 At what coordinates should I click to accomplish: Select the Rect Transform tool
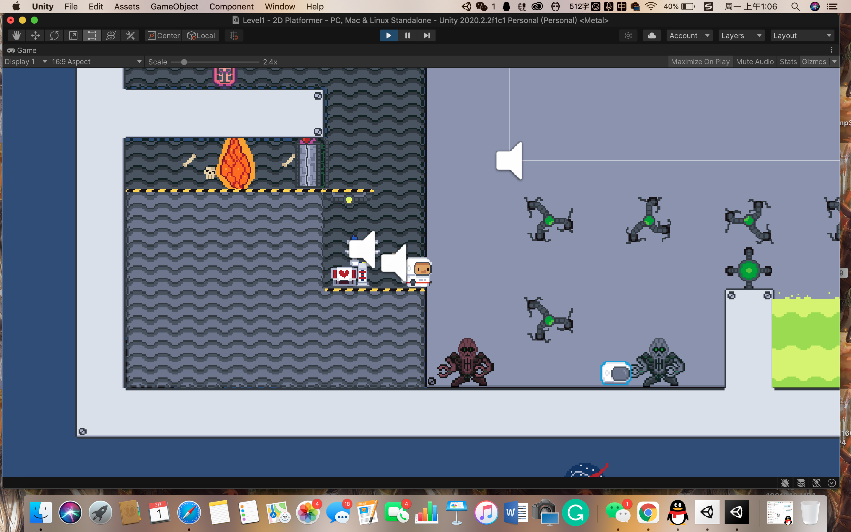pyautogui.click(x=92, y=35)
